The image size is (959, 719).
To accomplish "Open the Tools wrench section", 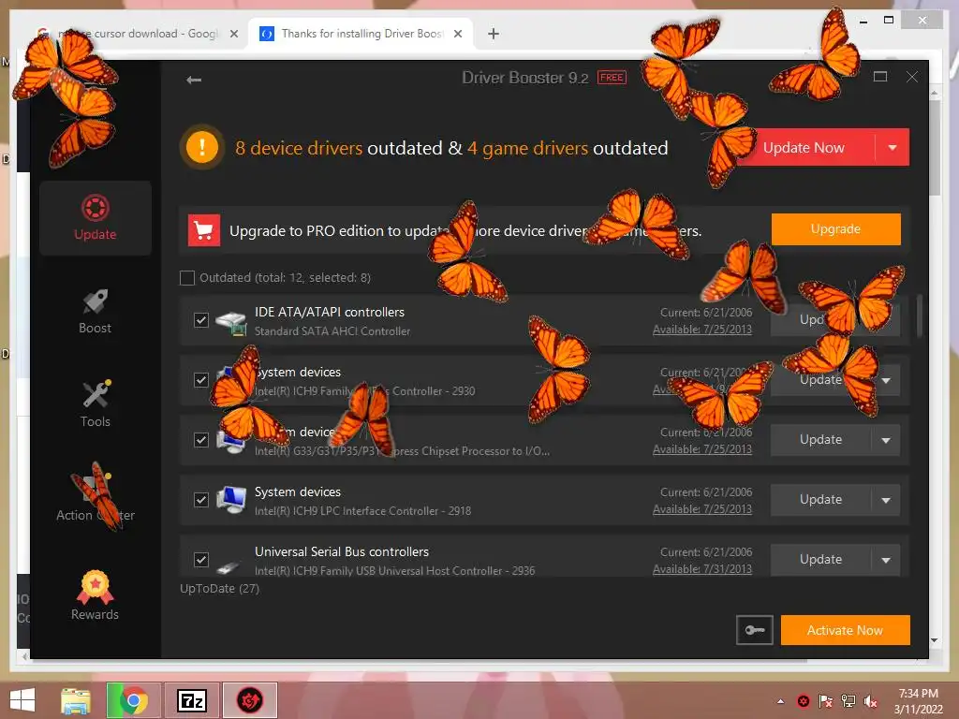I will tap(96, 404).
